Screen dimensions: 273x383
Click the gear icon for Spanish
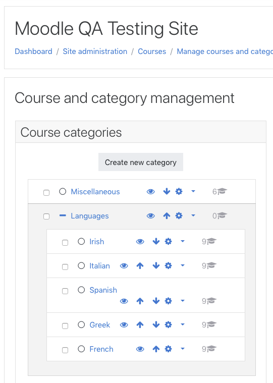(168, 301)
